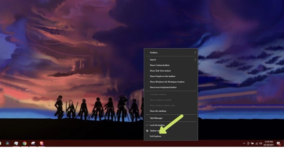Screen dimensions: 284x148
Task: Expand the Search submenu
Action: coord(171,60)
